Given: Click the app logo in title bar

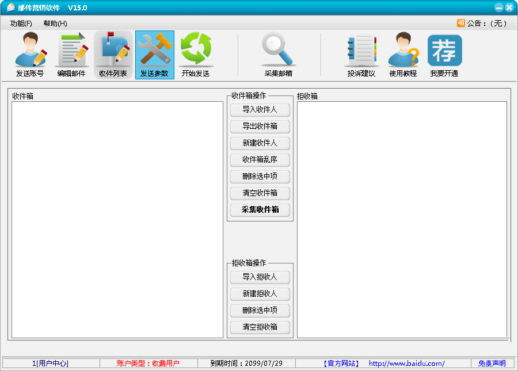Looking at the screenshot, I should point(10,7).
